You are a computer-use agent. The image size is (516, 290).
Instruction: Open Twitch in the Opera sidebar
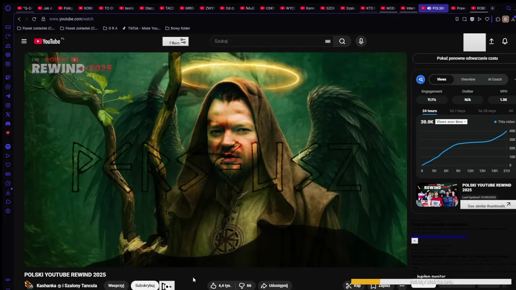tap(8, 77)
